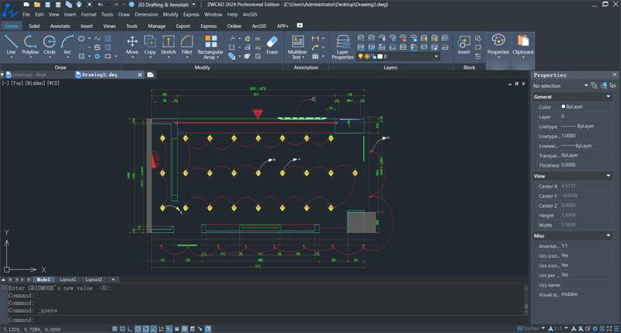The width and height of the screenshot is (621, 333).
Task: Click the linear dimension icon in Annotation panel
Action: click(315, 38)
